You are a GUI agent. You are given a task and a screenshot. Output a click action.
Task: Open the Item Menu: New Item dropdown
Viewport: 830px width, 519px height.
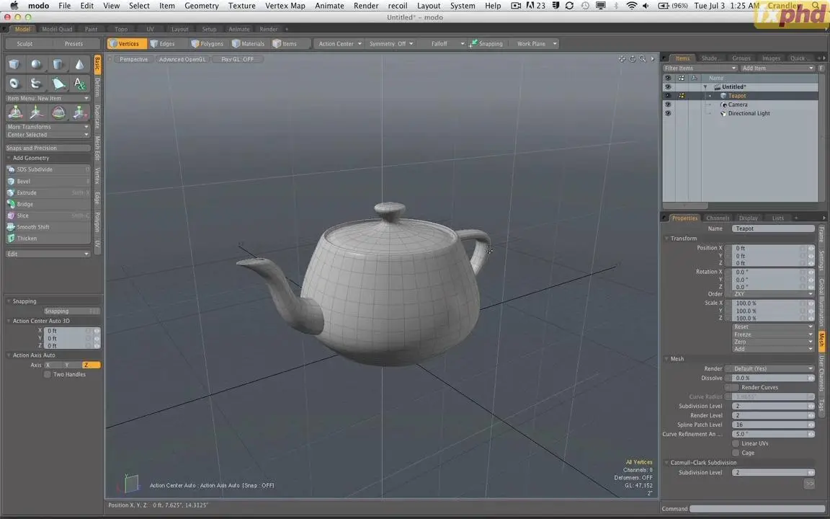click(x=48, y=99)
